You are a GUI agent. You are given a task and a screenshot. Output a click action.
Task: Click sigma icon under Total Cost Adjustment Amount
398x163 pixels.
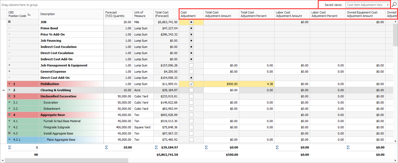click(206, 147)
